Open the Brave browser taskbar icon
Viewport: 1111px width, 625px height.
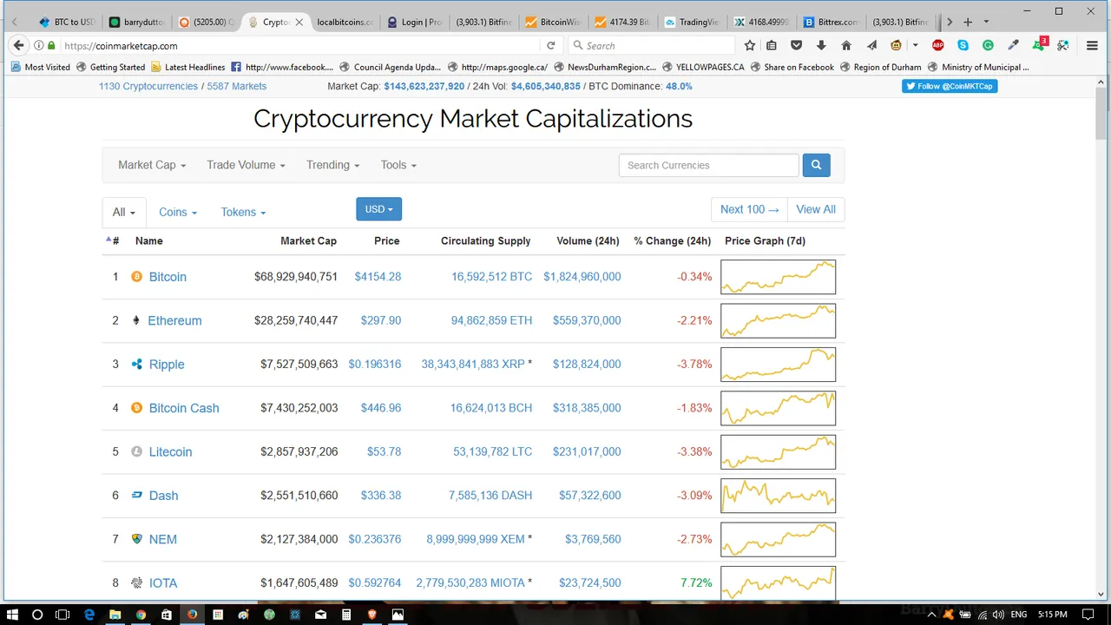point(371,615)
